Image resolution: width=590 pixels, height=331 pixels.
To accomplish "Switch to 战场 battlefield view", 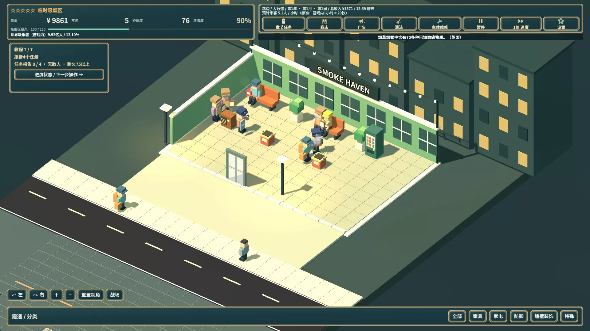I will (115, 295).
